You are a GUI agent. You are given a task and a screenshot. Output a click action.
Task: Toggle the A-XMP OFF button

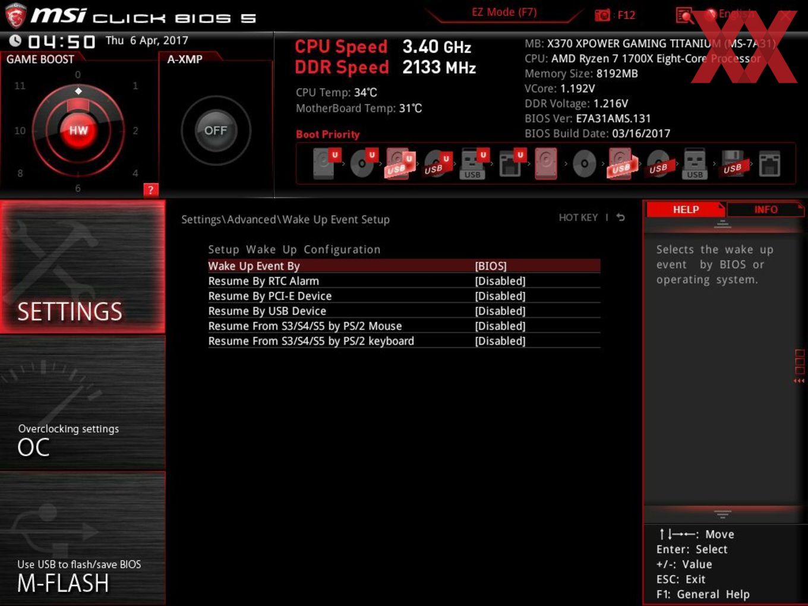click(x=216, y=131)
